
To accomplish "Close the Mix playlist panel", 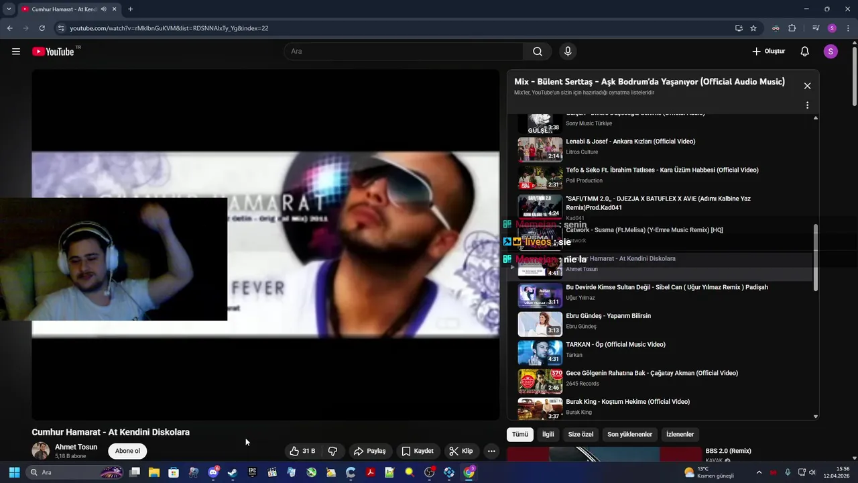I will pyautogui.click(x=807, y=86).
